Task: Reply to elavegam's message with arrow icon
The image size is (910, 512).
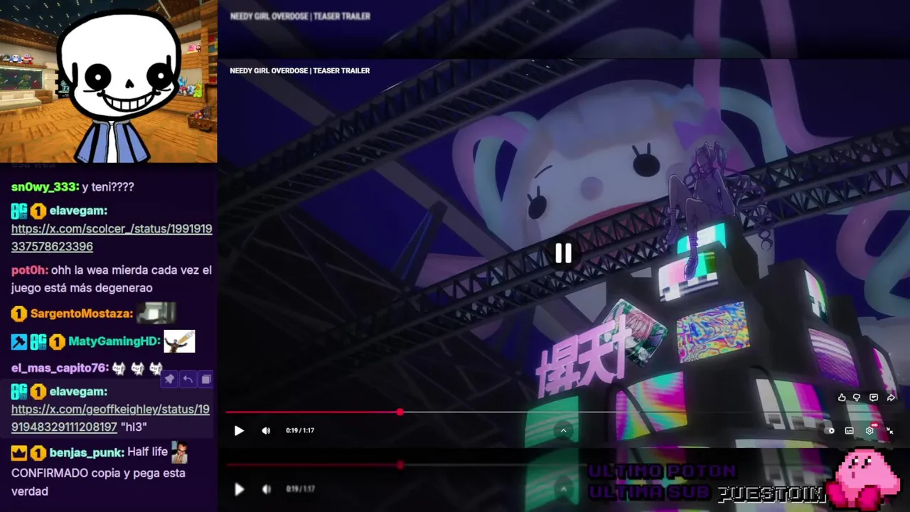Action: (187, 380)
